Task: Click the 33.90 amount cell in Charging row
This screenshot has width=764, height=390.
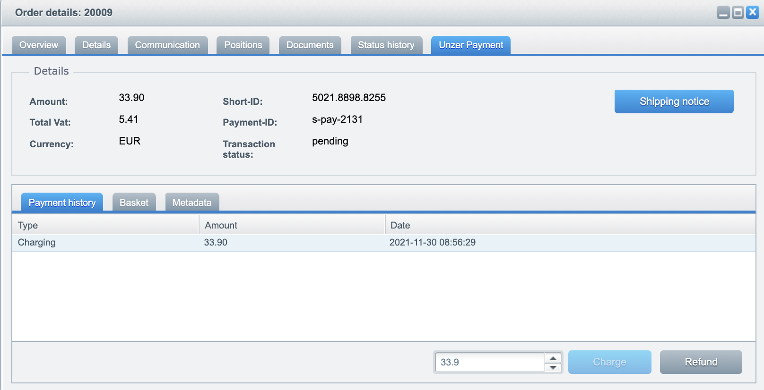Action: pyautogui.click(x=216, y=243)
